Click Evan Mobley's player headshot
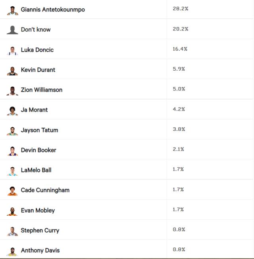Viewport: 254px width, 259px height. click(x=12, y=211)
